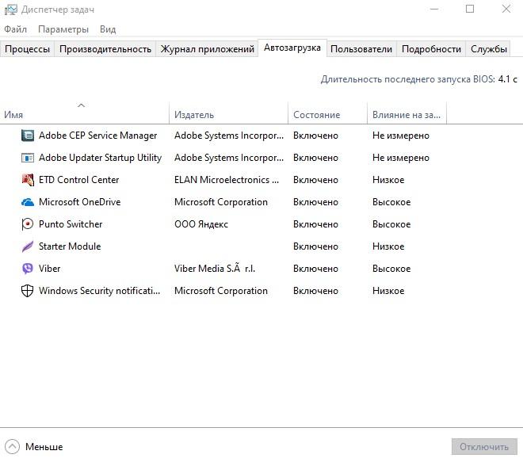Sort by the Имя column header
Screen dimensions: 523x466
coord(85,113)
